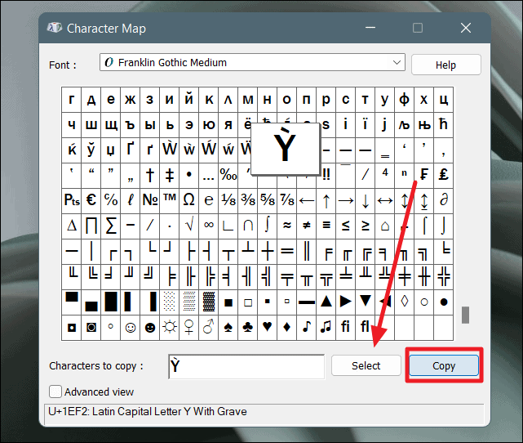The height and width of the screenshot is (443, 523).
Task: Maximize the Character Map window
Action: (x=418, y=28)
